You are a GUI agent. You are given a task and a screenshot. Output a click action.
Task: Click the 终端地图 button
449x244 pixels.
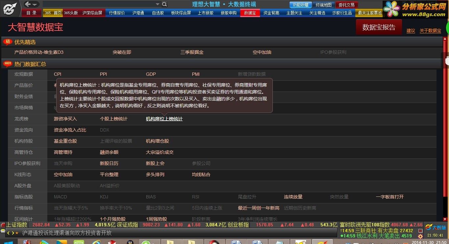coord(323,5)
